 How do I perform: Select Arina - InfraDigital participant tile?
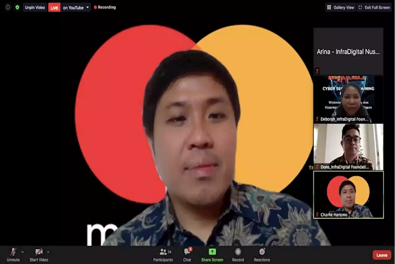(348, 51)
